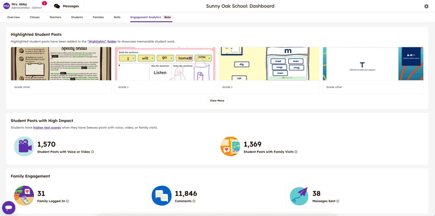Switch to the Teachers tab
The image size is (435, 216).
click(55, 17)
